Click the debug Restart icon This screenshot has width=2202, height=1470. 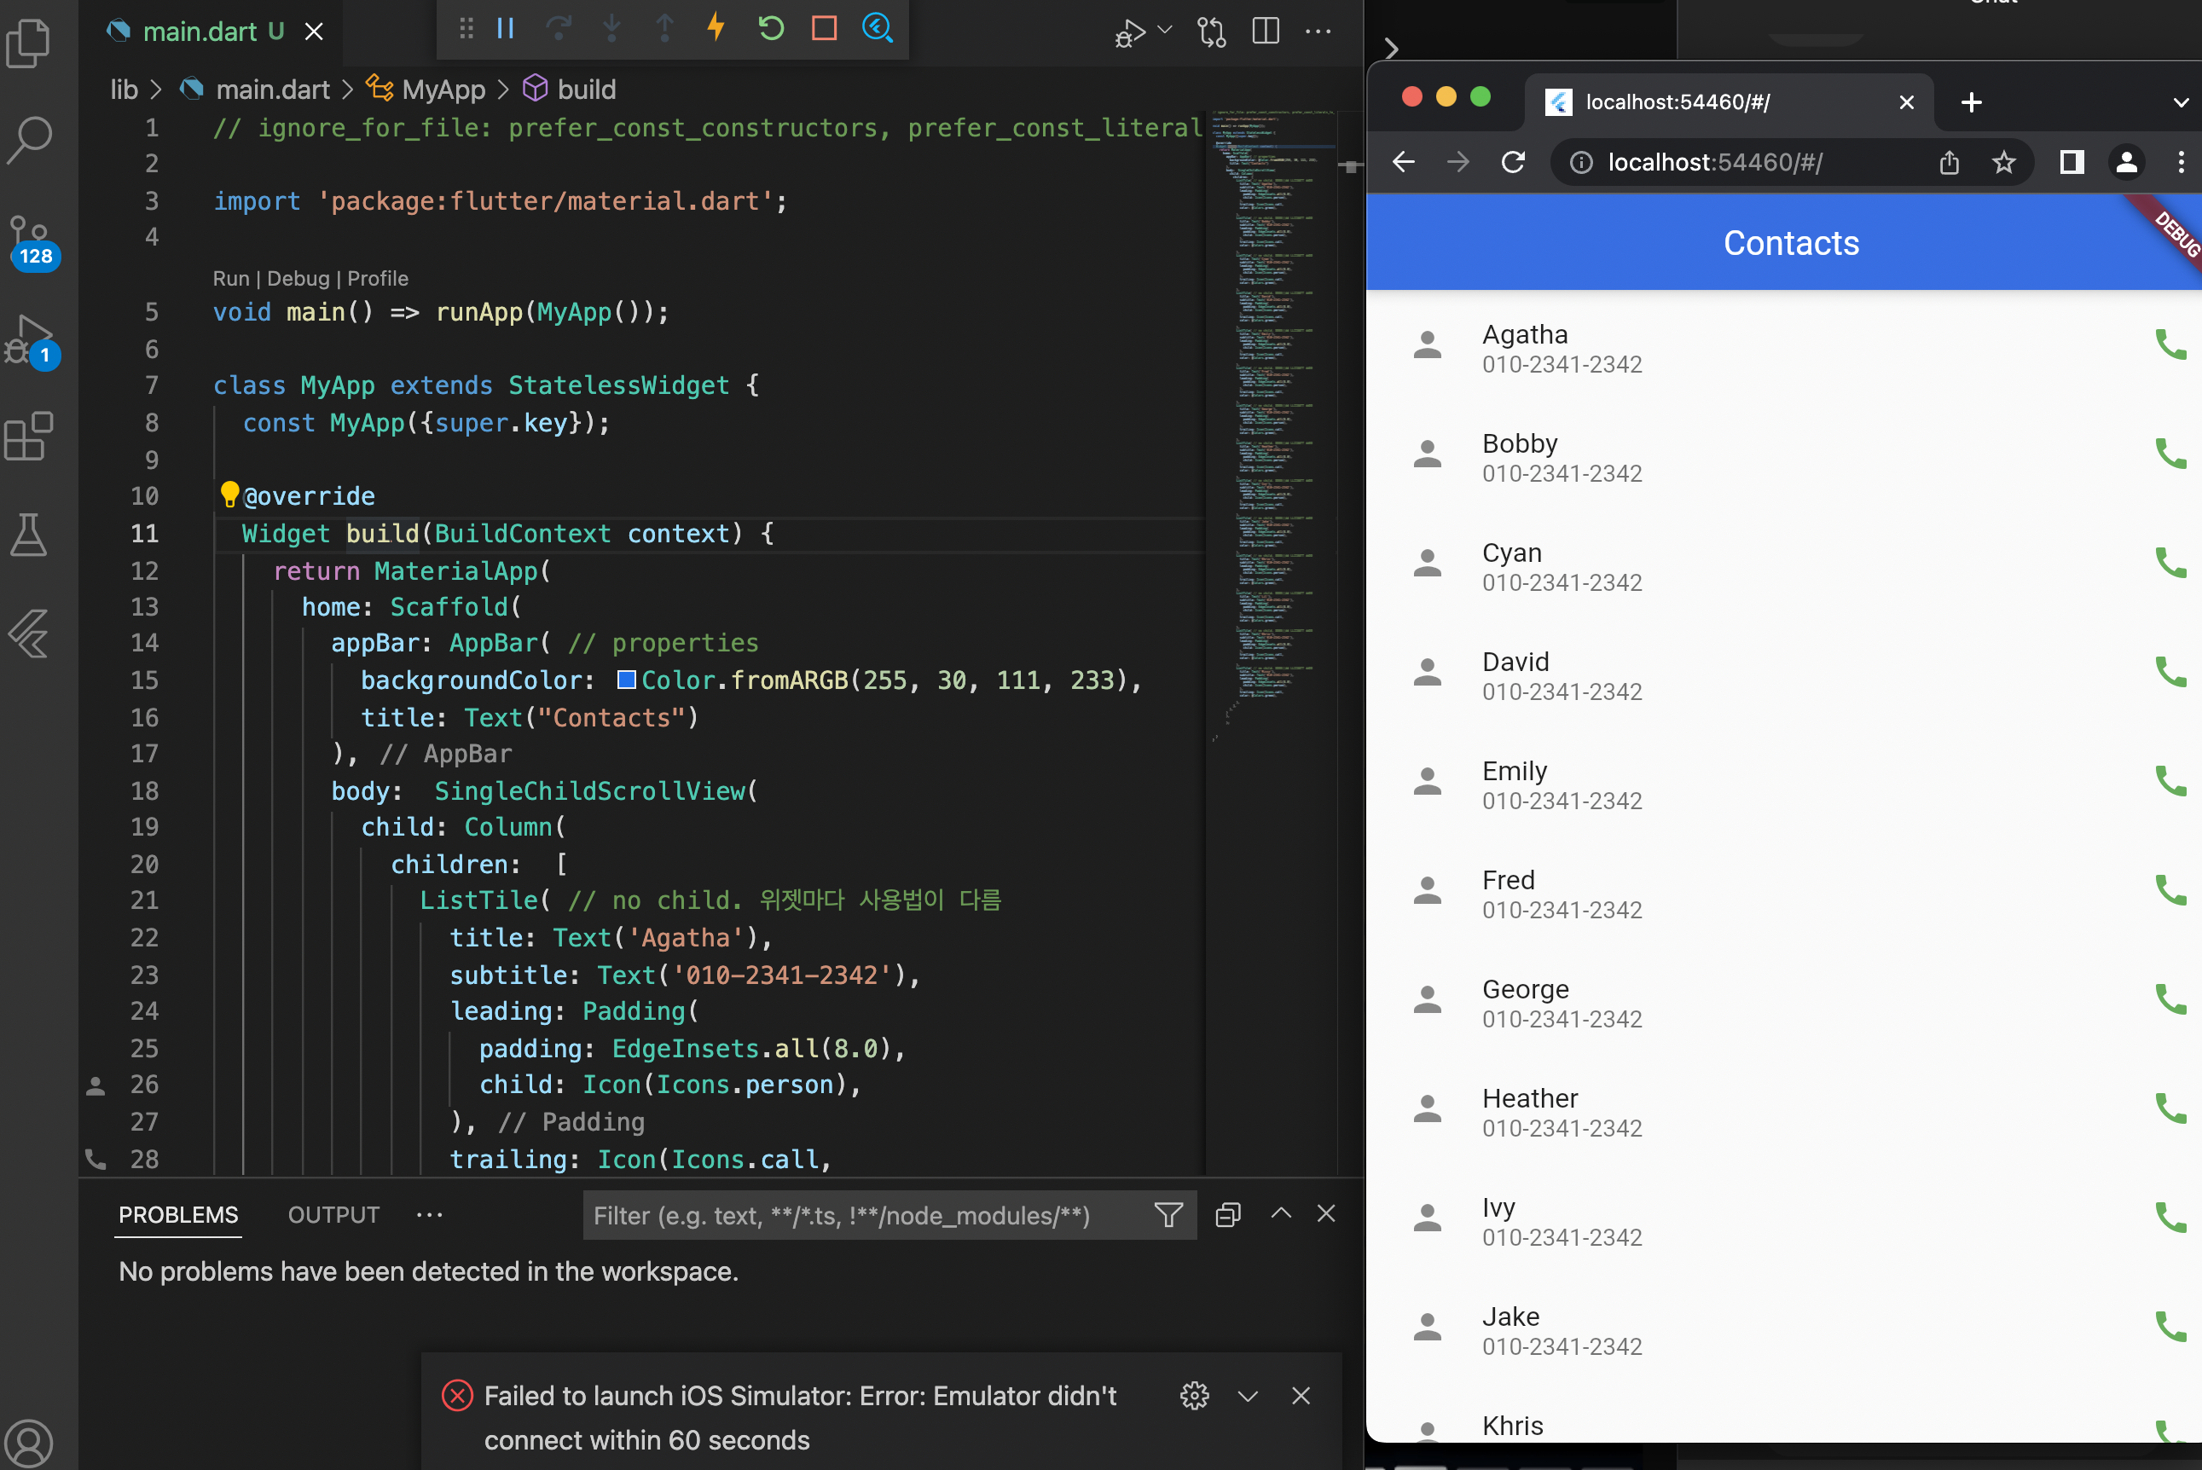pyautogui.click(x=771, y=28)
